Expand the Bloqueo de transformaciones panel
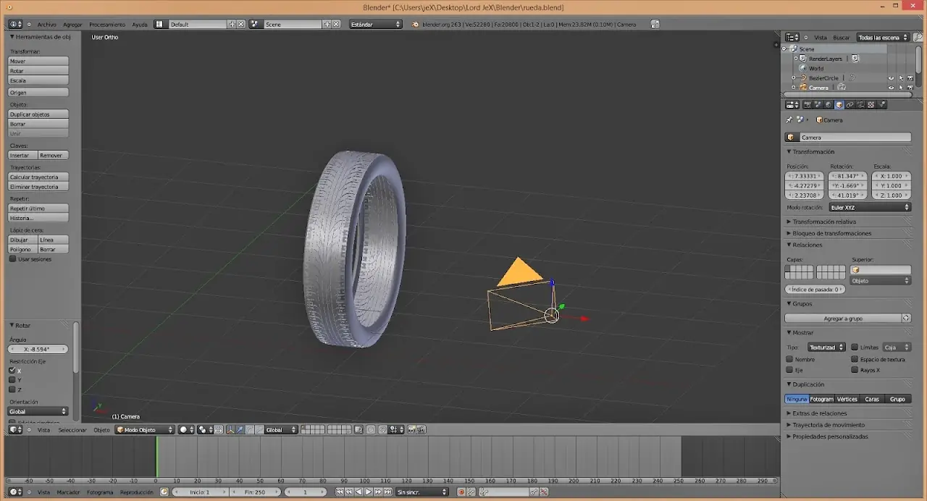The width and height of the screenshot is (927, 501). [831, 233]
